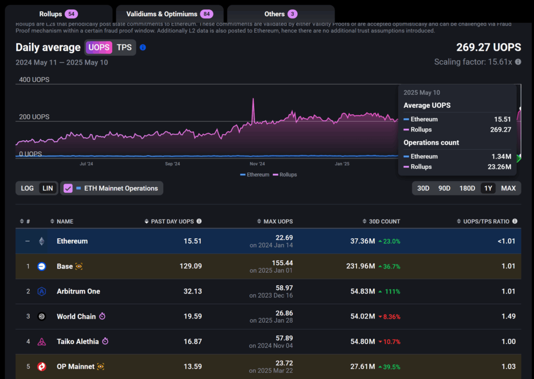This screenshot has width=534, height=379.
Task: Select the 30D time range
Action: click(423, 188)
